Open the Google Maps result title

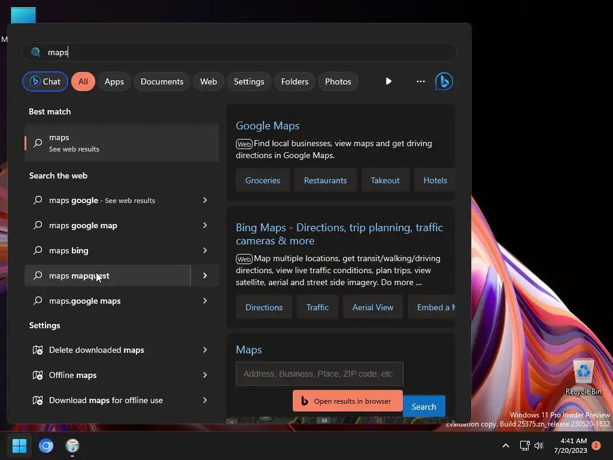pyautogui.click(x=268, y=126)
